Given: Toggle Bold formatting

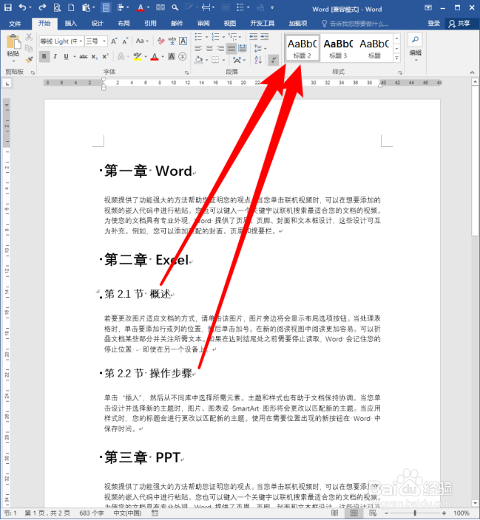Looking at the screenshot, I should pyautogui.click(x=44, y=56).
